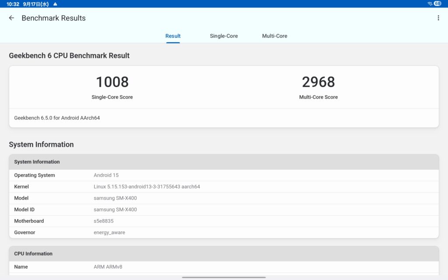
Task: Select the Model row label
Action: pyautogui.click(x=21, y=198)
